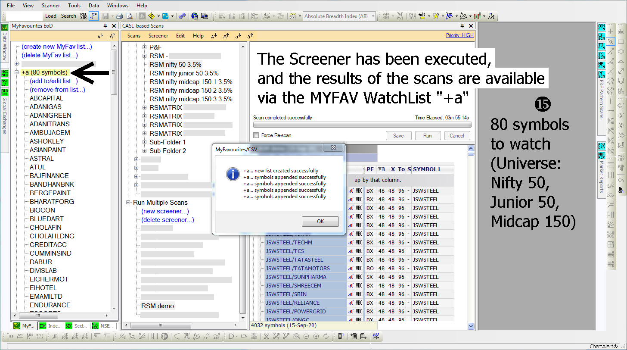The height and width of the screenshot is (350, 627).
Task: Open the Screener menu in CASL panel
Action: (x=158, y=36)
